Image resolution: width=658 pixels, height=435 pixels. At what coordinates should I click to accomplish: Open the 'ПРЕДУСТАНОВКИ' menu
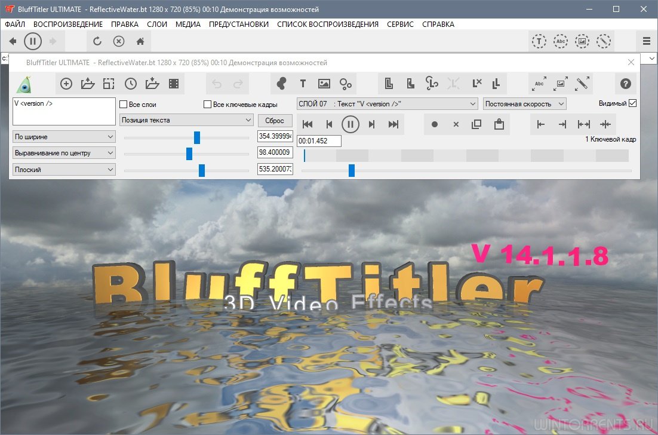pyautogui.click(x=238, y=24)
